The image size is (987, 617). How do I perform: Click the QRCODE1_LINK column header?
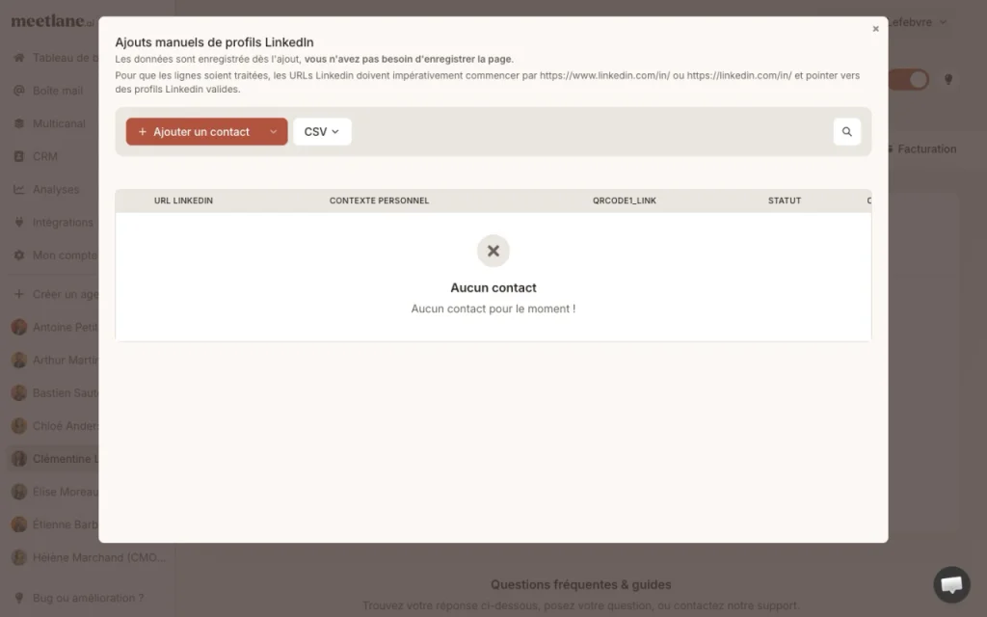click(624, 201)
